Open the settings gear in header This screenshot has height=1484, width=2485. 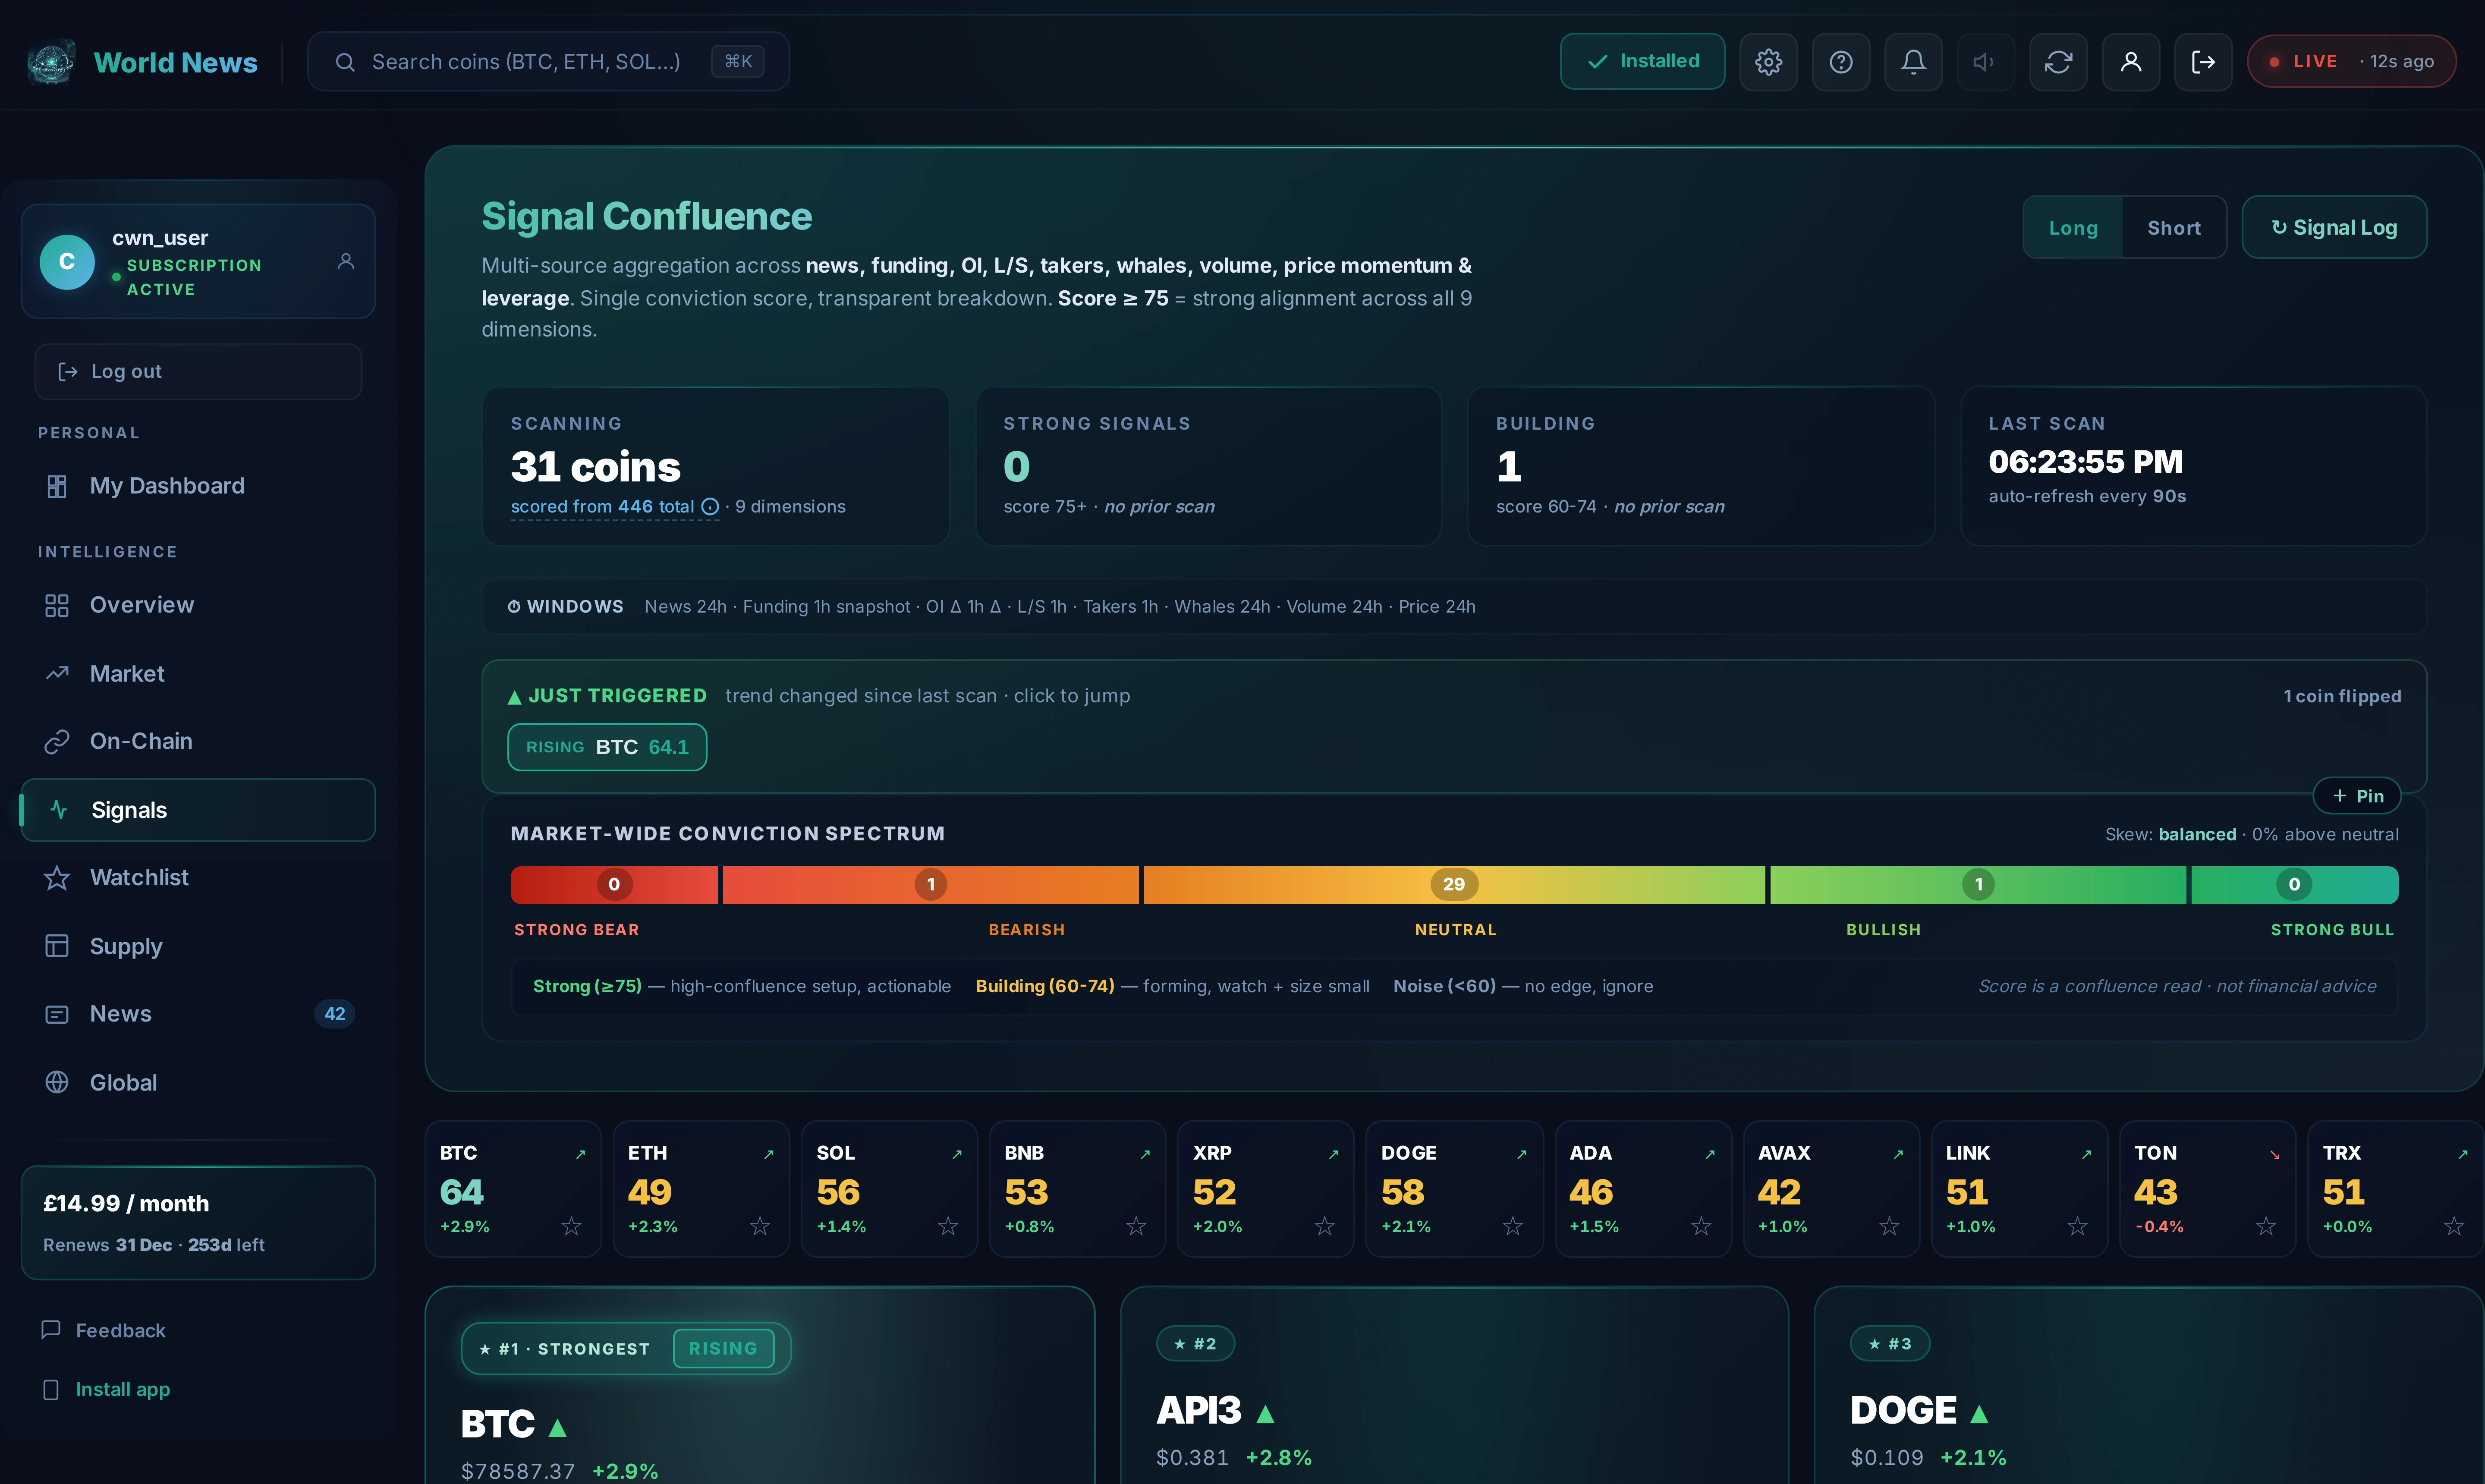pos(1768,62)
